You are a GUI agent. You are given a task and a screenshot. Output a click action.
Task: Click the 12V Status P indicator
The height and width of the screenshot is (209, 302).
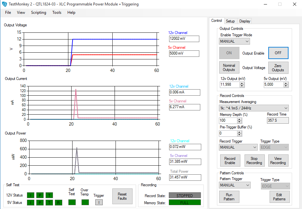click(40, 195)
